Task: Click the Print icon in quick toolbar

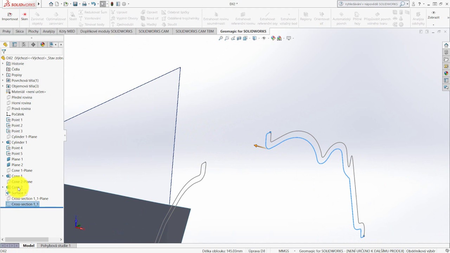Action: (x=84, y=4)
